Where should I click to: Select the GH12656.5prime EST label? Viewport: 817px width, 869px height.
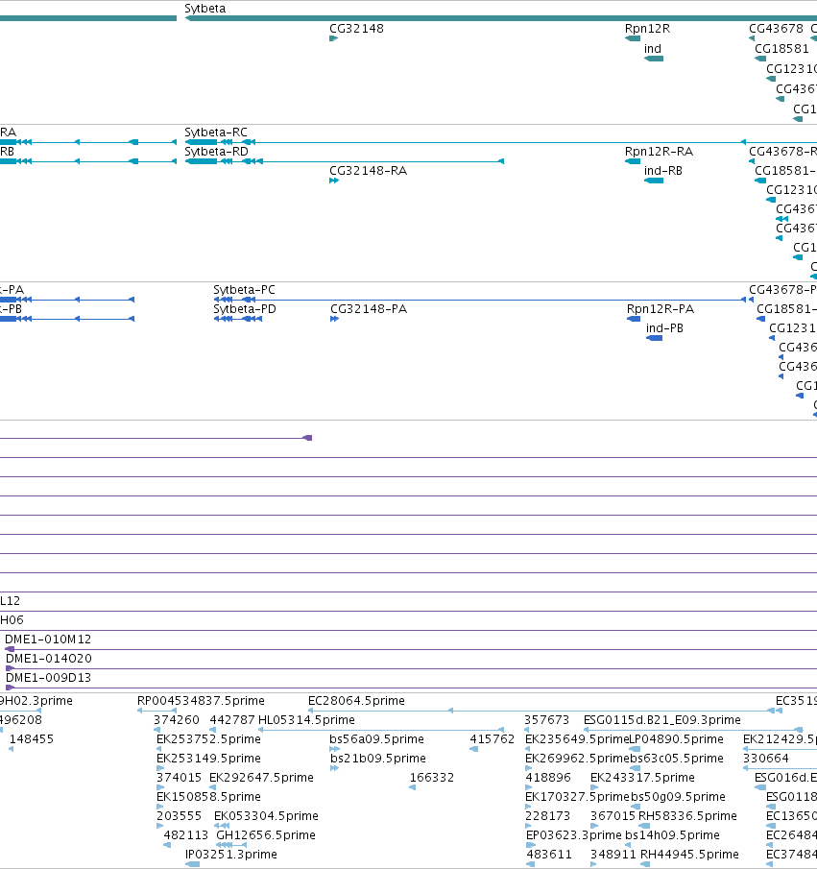click(x=266, y=835)
